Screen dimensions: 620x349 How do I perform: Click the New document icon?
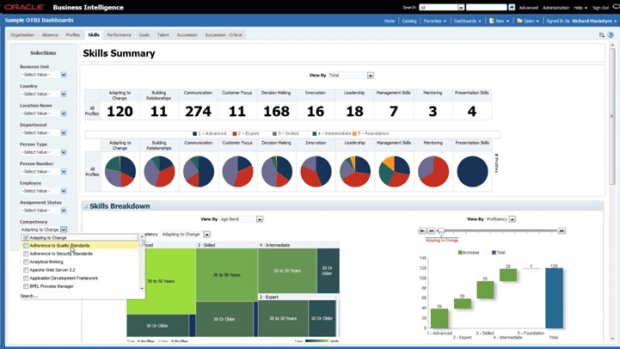pyautogui.click(x=492, y=21)
